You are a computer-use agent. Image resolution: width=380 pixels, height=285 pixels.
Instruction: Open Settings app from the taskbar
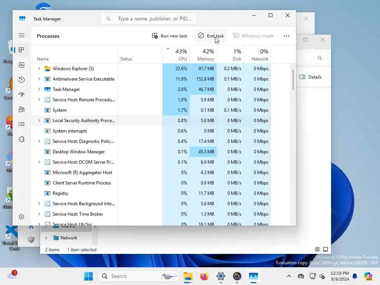click(221, 276)
